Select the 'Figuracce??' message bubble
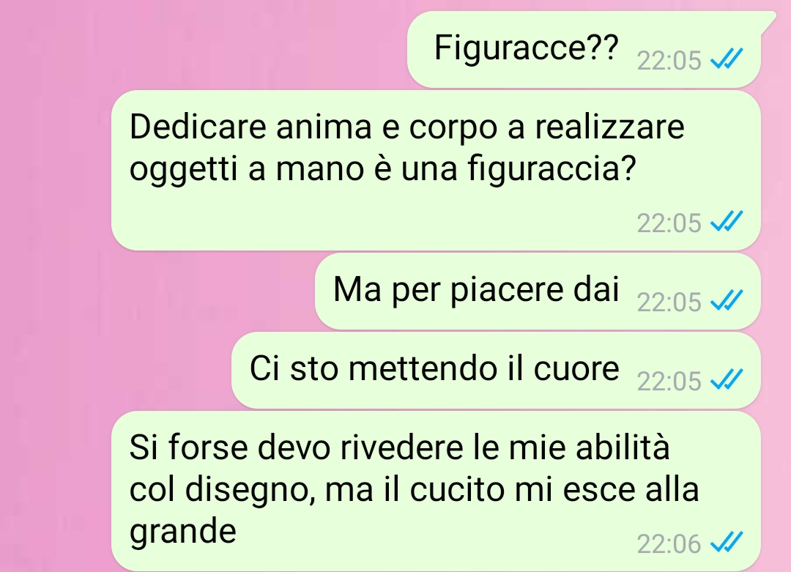 click(584, 49)
